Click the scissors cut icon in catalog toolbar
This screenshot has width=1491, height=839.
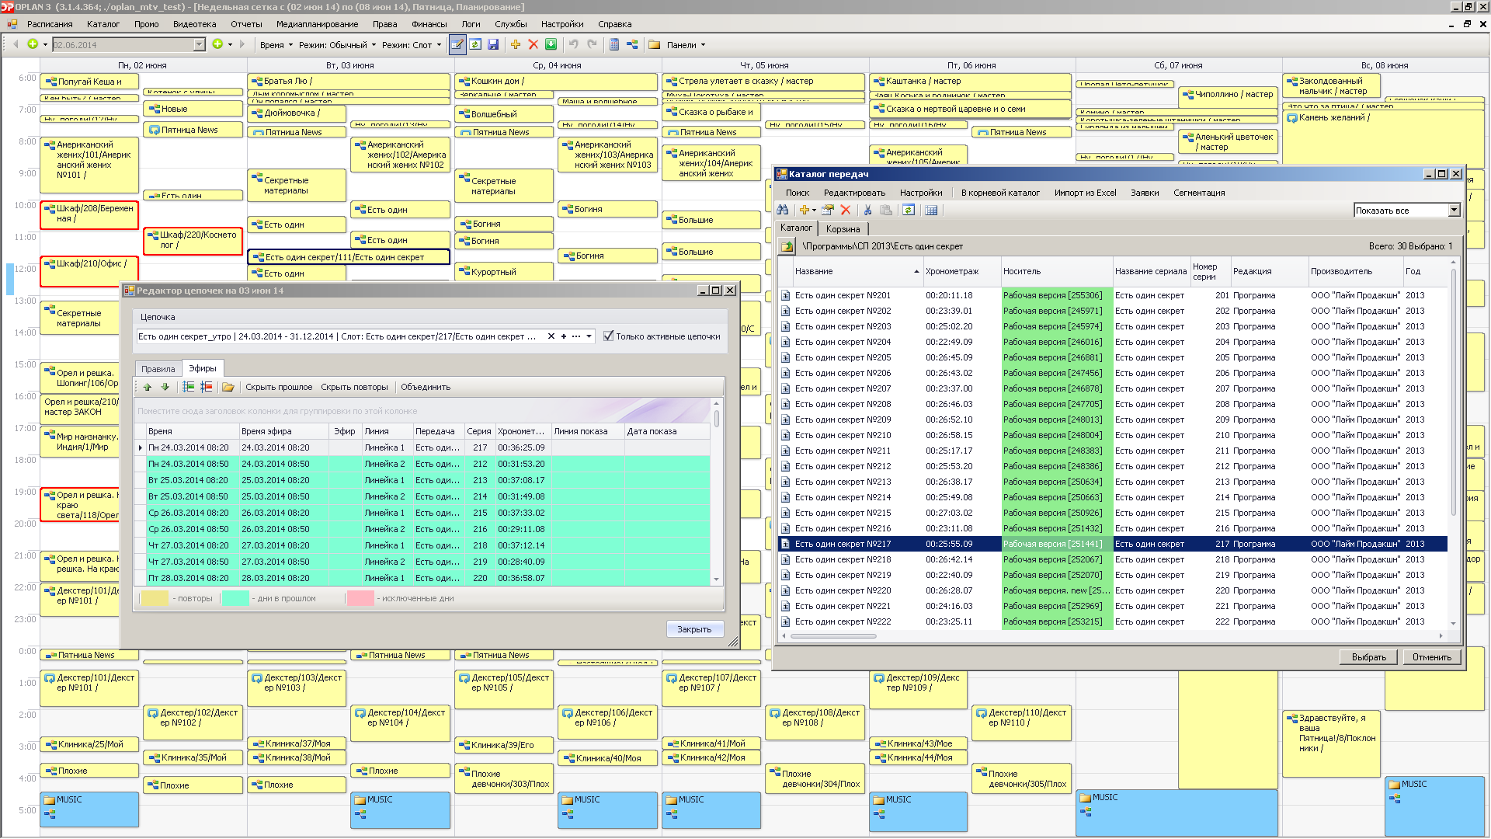point(867,210)
